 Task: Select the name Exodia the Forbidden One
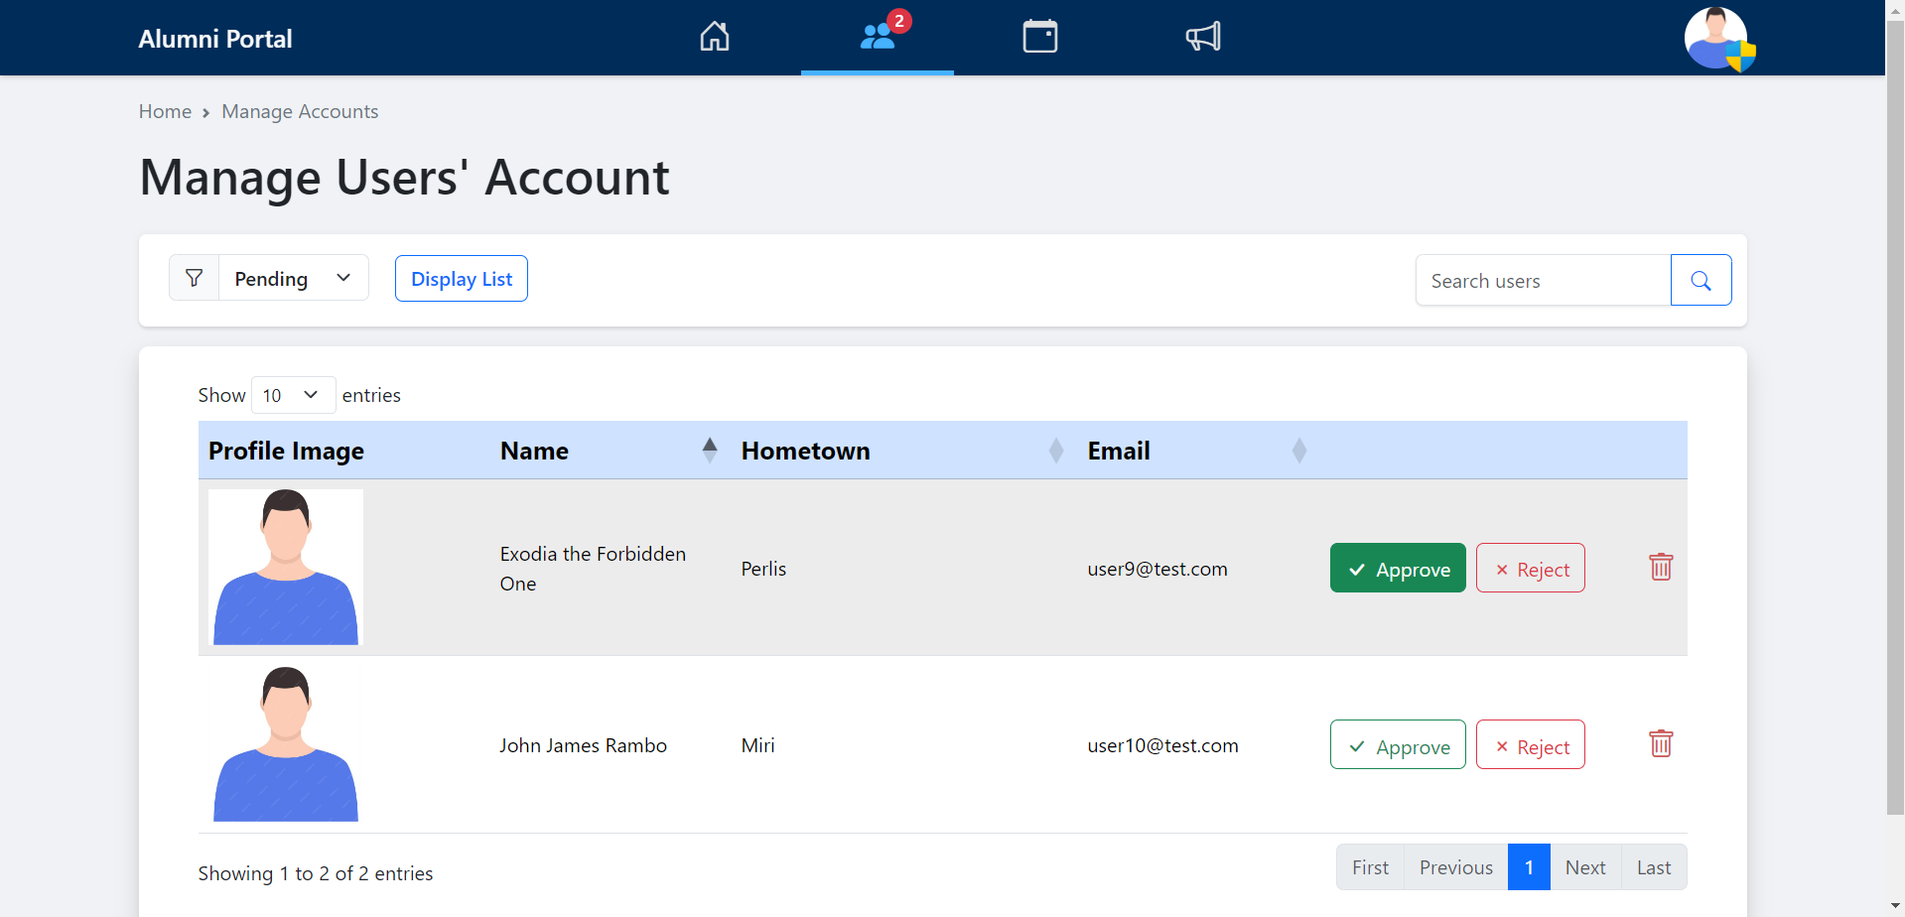pos(593,569)
